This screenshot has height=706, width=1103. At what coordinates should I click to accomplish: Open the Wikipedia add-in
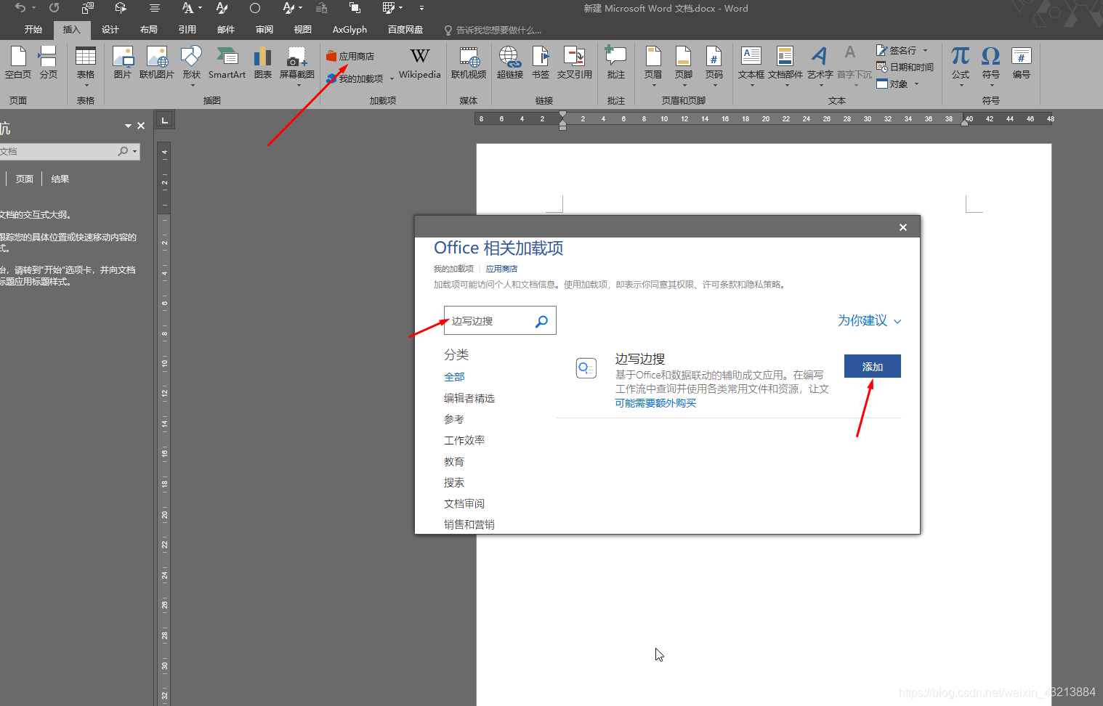coord(420,62)
